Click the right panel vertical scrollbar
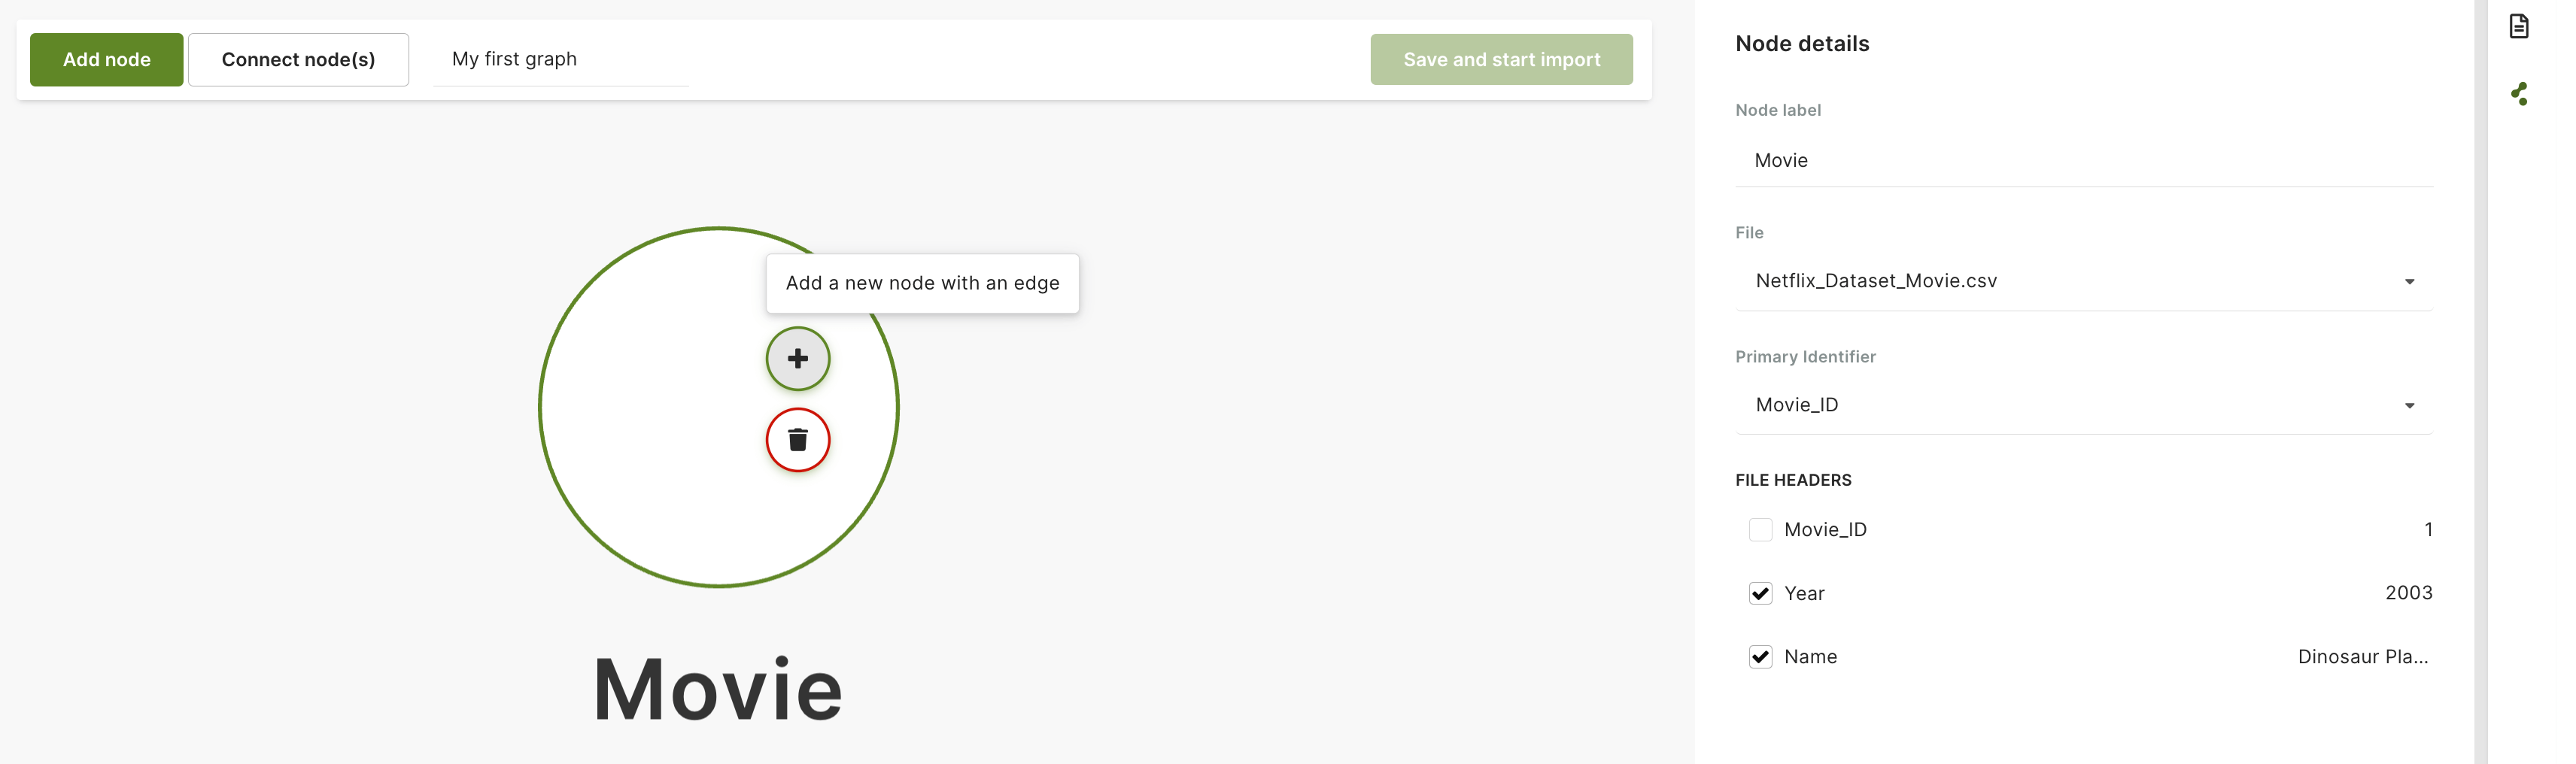The width and height of the screenshot is (2576, 764). tap(2480, 380)
